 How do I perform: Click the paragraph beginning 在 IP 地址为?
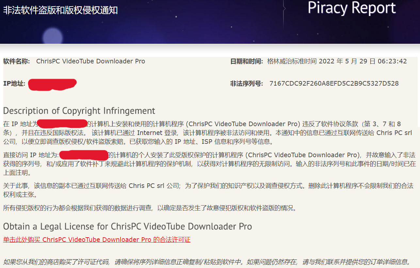(x=208, y=133)
